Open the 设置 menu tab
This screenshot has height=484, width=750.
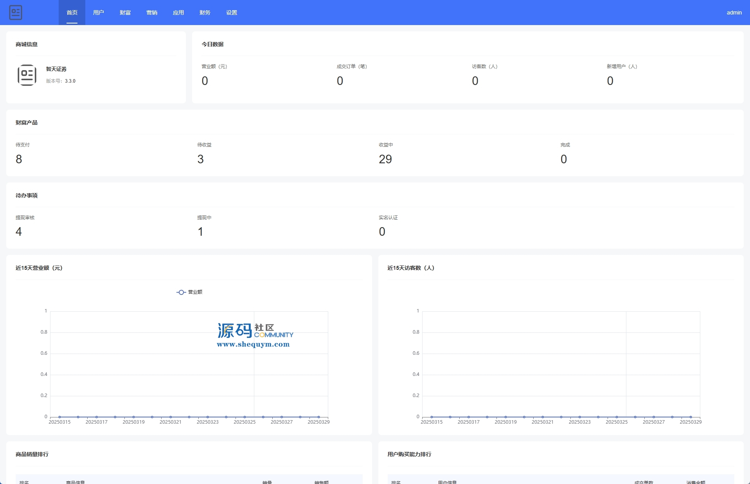(232, 13)
